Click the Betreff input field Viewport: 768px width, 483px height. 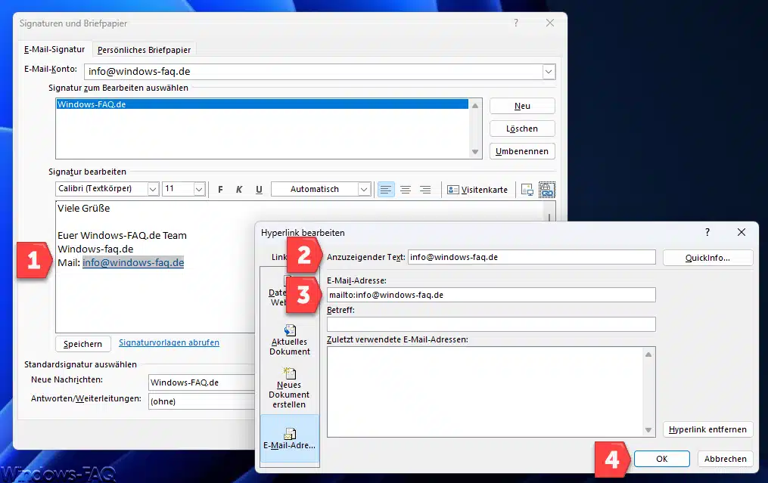[491, 324]
